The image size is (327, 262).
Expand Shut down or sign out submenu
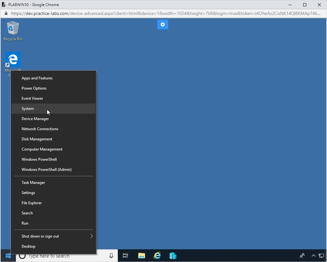pos(53,236)
